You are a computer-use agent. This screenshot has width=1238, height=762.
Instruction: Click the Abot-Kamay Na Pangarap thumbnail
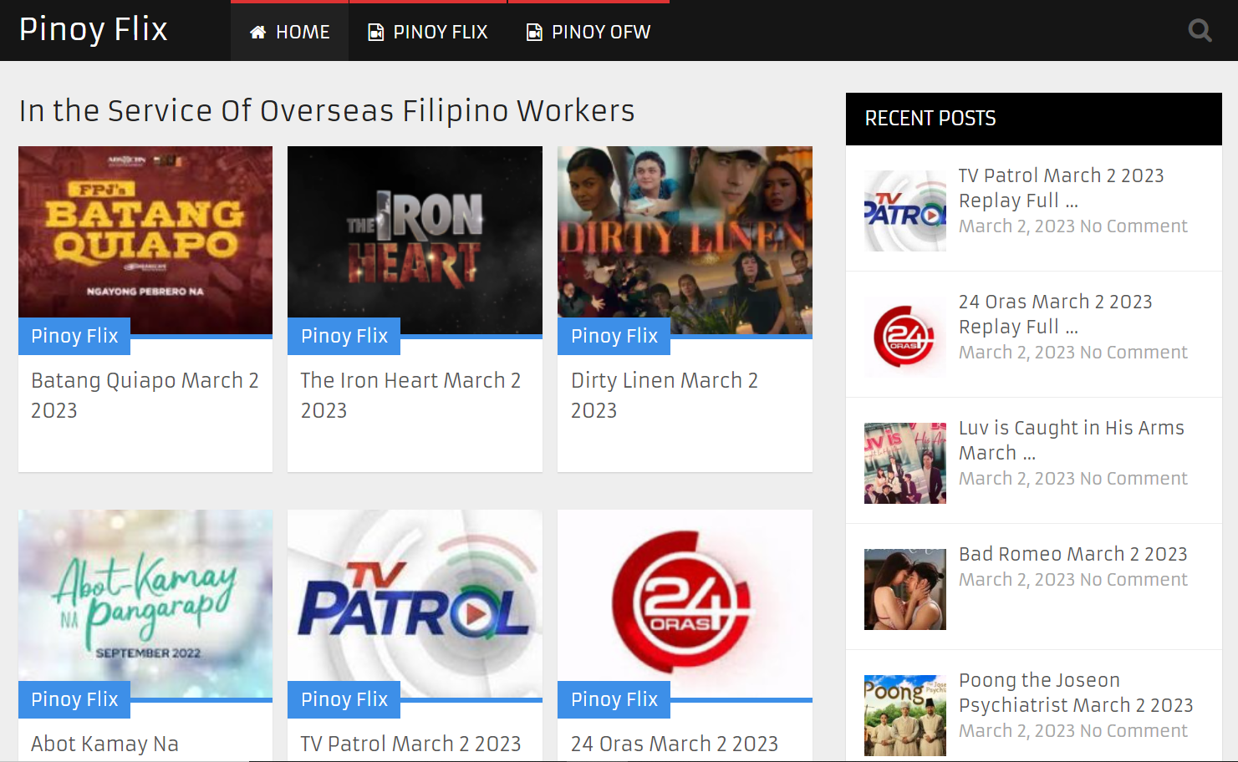point(144,603)
